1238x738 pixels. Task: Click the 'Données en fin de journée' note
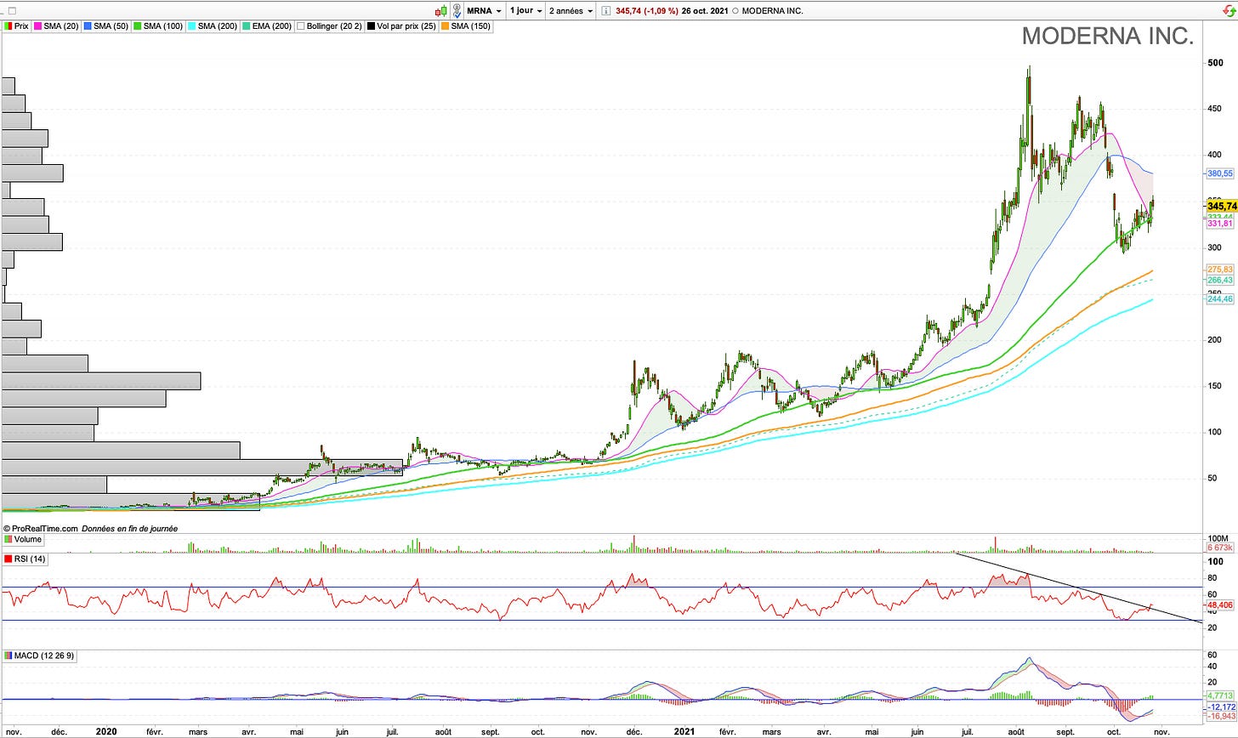click(130, 528)
